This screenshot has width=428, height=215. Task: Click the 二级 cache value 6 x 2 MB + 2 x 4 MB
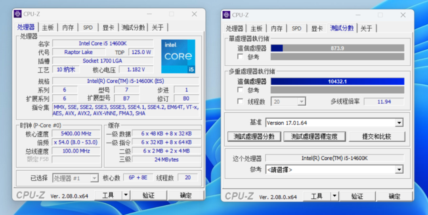click(x=166, y=151)
